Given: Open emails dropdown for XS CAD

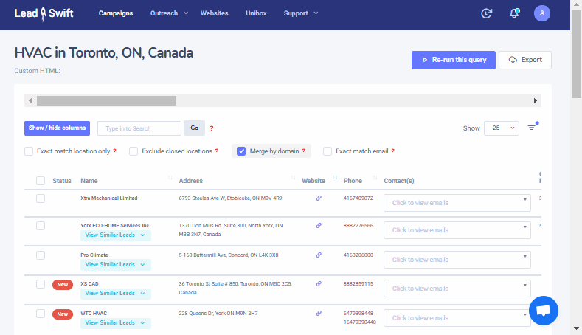Looking at the screenshot, I should coord(457,289).
